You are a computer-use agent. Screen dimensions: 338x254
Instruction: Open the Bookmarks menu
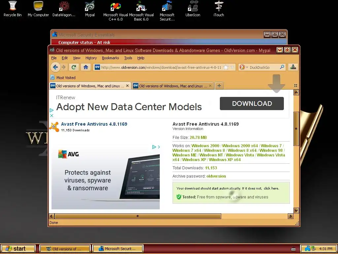(110, 58)
